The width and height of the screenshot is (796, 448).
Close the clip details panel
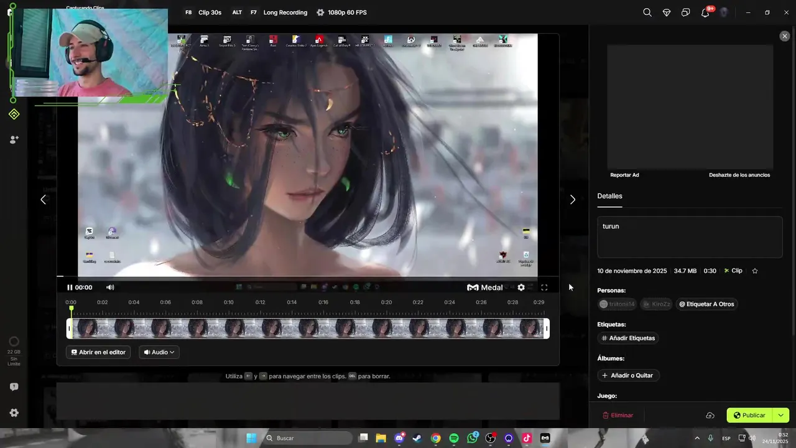pyautogui.click(x=784, y=36)
